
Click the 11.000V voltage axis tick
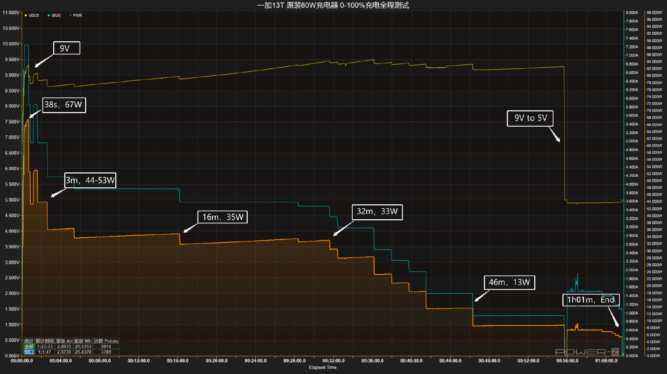tap(11, 12)
